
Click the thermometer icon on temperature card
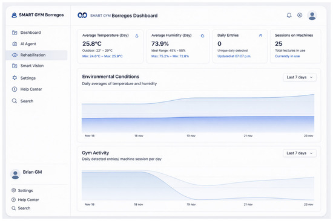[137, 36]
